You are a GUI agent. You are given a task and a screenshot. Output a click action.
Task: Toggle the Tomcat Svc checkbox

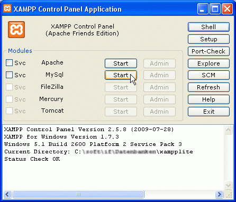pyautogui.click(x=9, y=111)
